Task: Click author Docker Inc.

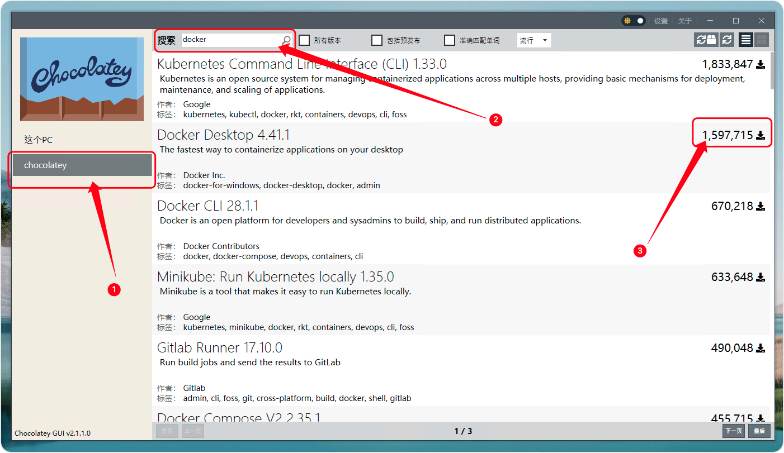Action: [204, 175]
